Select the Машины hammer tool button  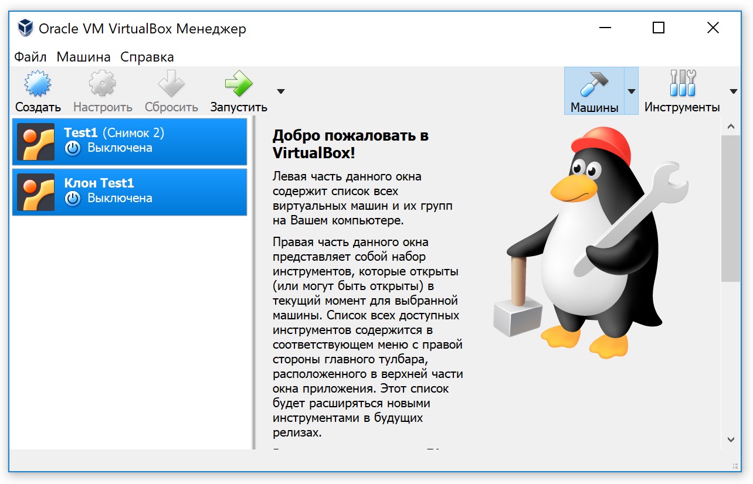click(594, 91)
